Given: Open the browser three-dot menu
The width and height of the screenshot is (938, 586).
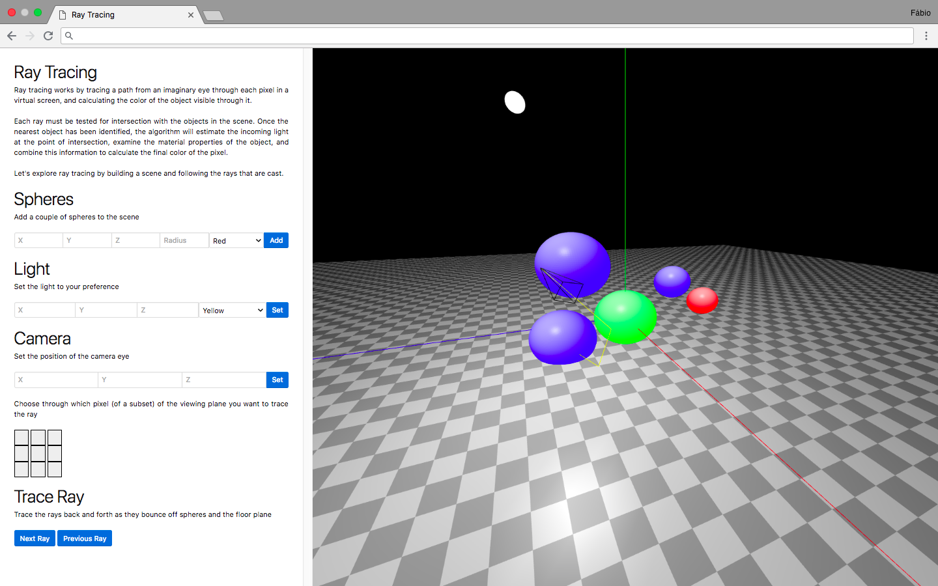Looking at the screenshot, I should point(926,36).
